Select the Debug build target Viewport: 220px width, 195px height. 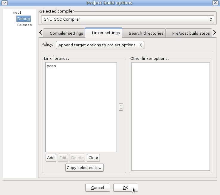pos(24,19)
